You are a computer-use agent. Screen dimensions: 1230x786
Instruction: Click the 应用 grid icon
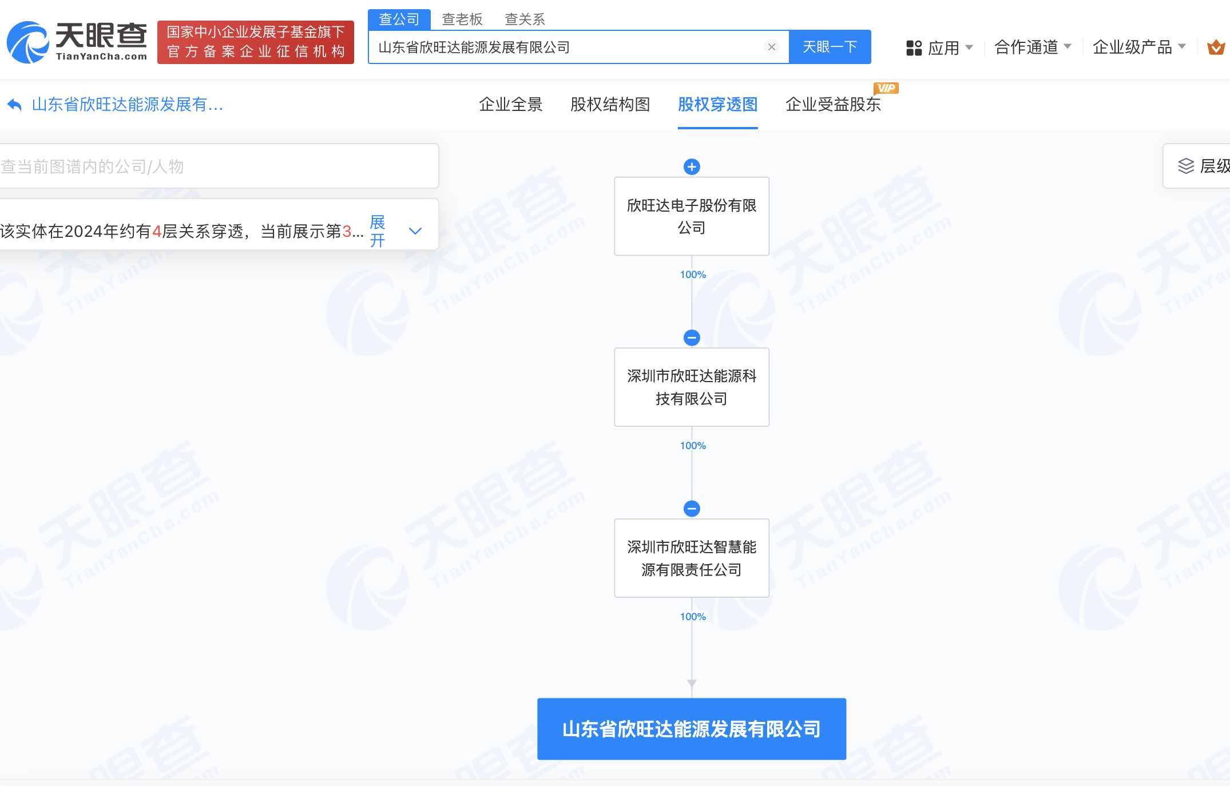coord(914,47)
